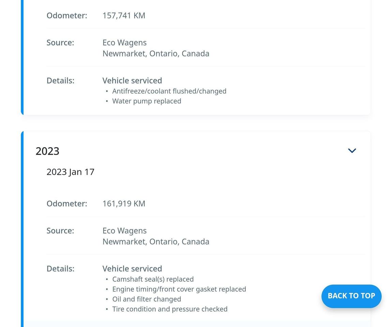
Task: Select the Vehicle serviced detail heading
Action: pos(132,268)
